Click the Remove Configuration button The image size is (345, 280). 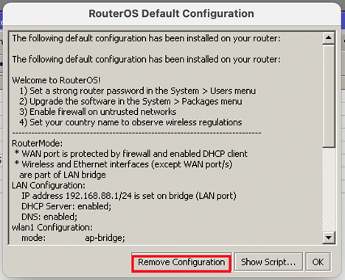[x=181, y=262]
